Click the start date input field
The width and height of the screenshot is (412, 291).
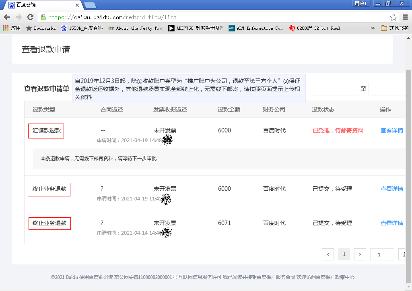[334, 89]
